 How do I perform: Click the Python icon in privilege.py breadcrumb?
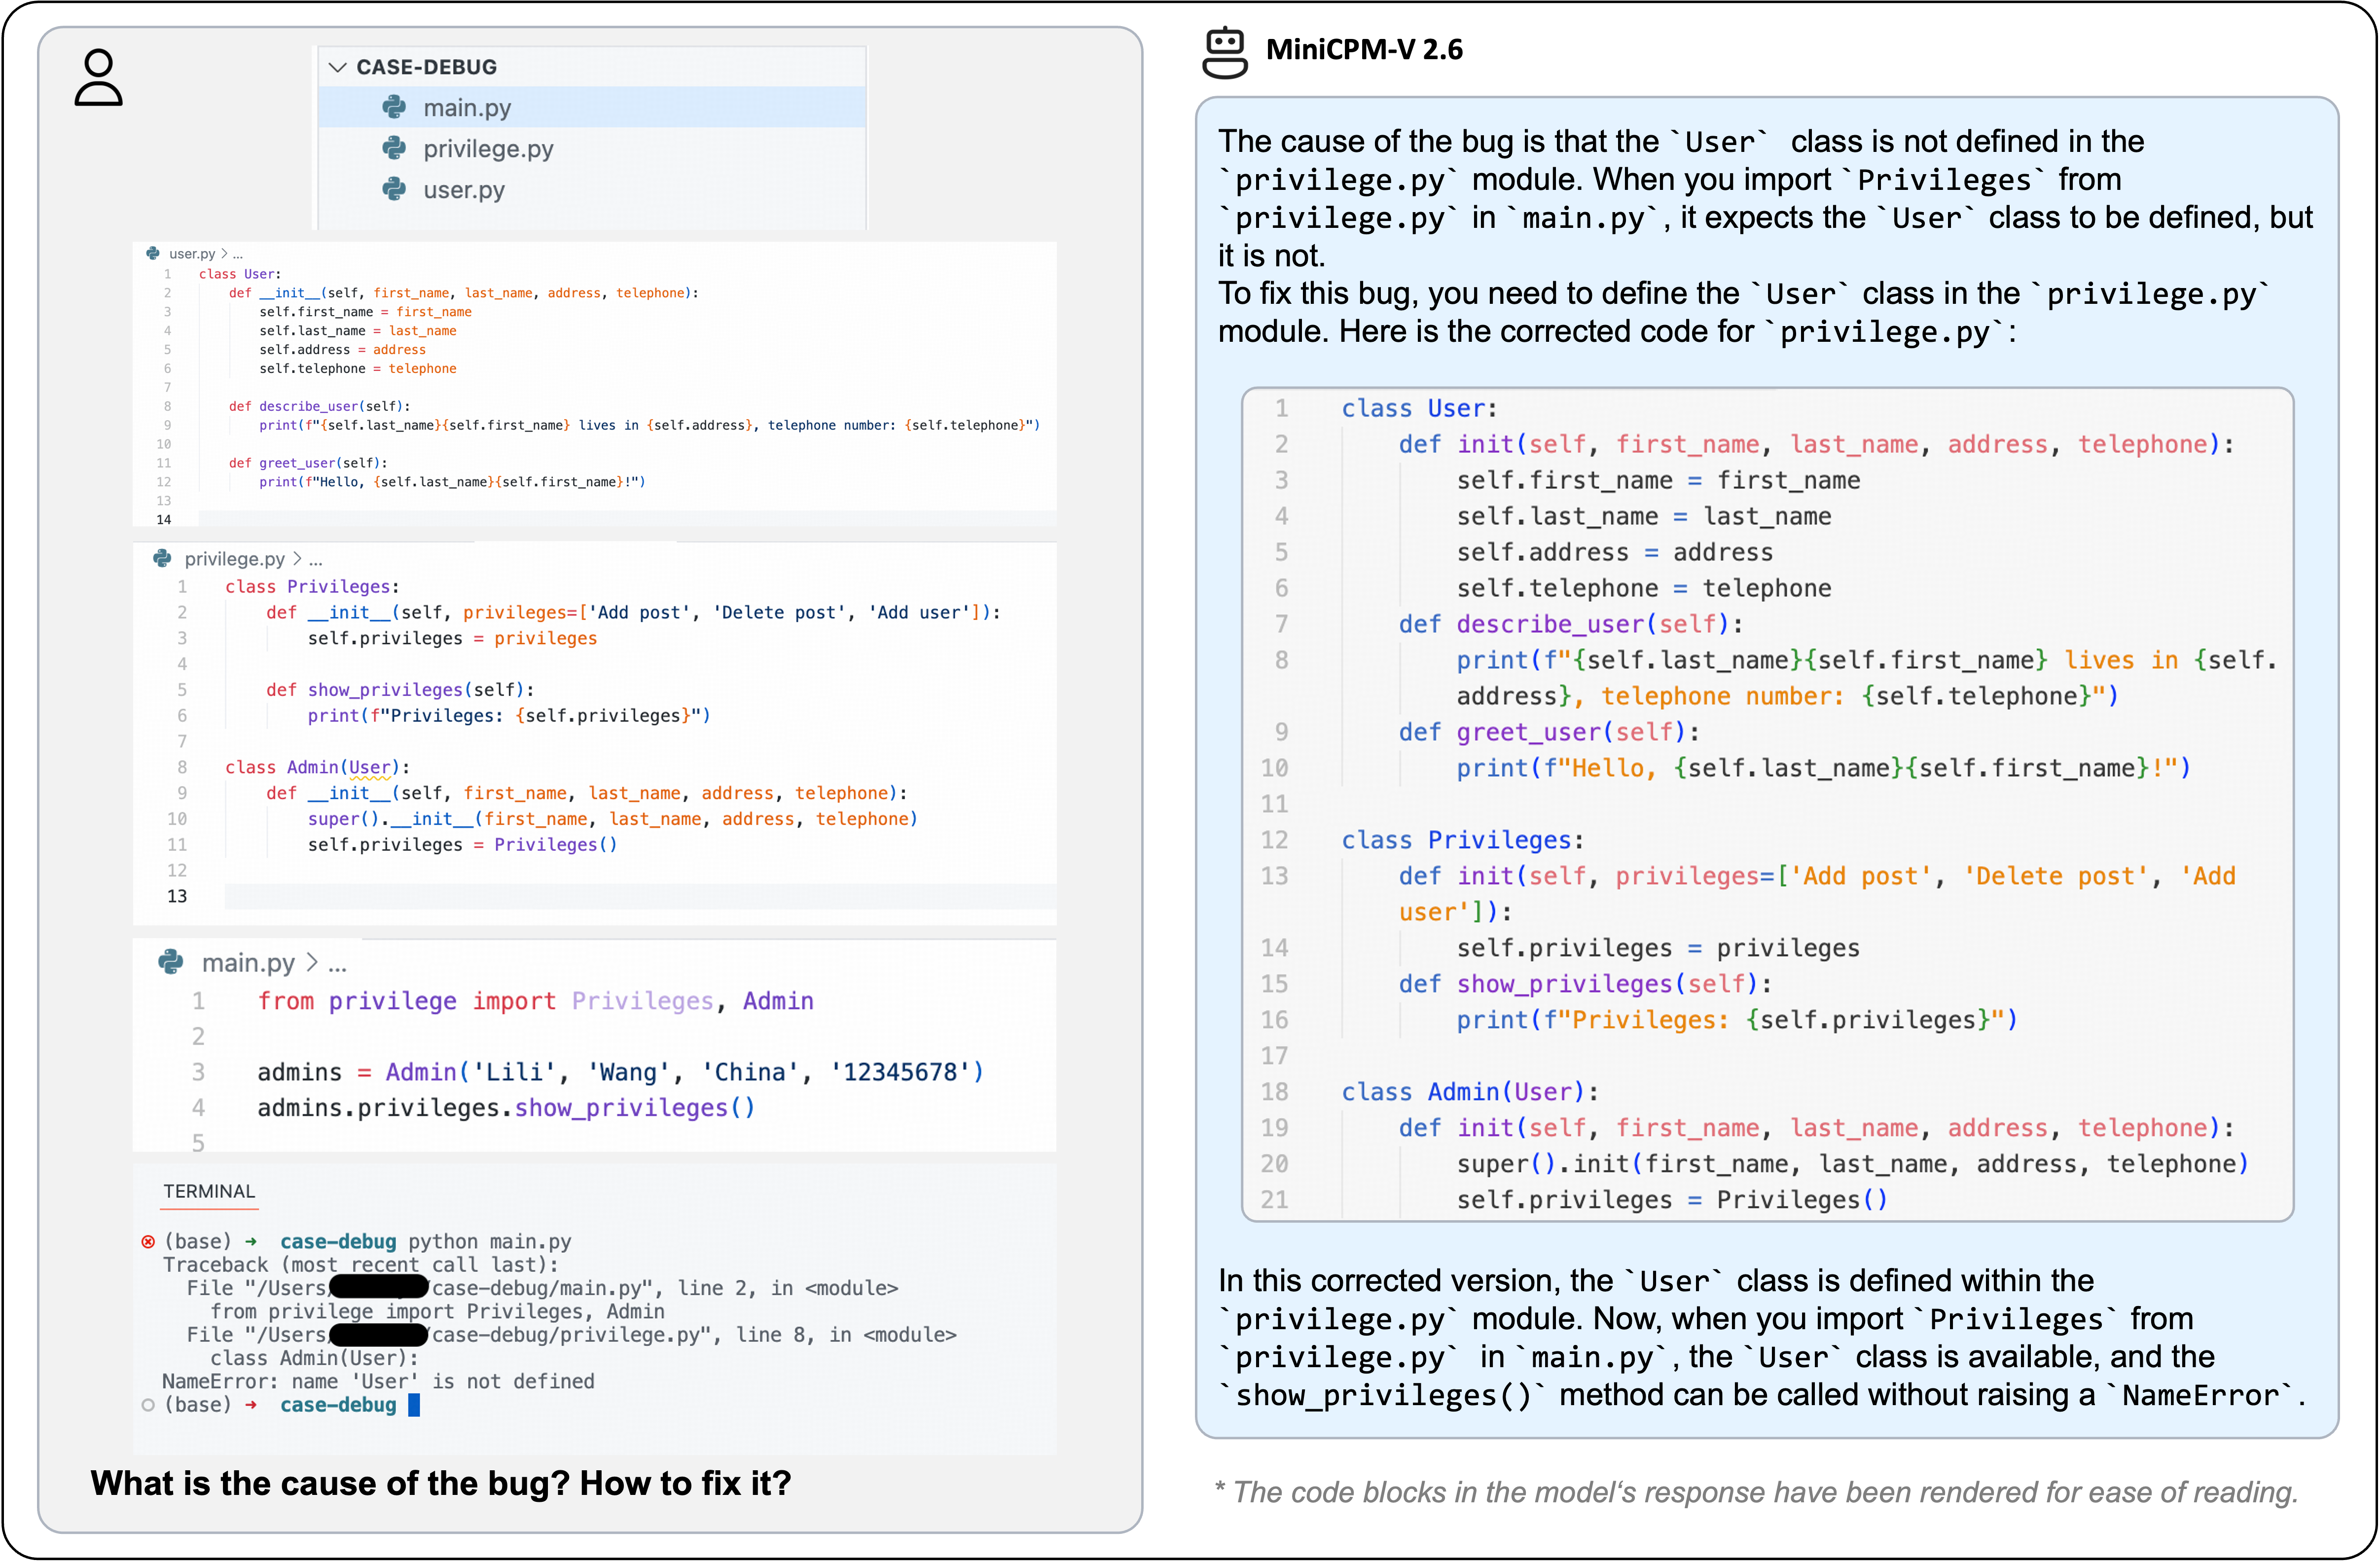[162, 558]
